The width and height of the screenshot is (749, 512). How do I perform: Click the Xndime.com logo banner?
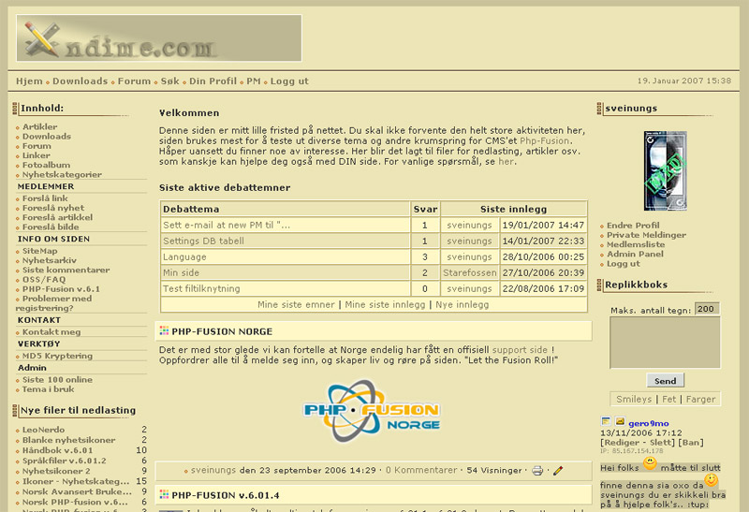tap(159, 38)
